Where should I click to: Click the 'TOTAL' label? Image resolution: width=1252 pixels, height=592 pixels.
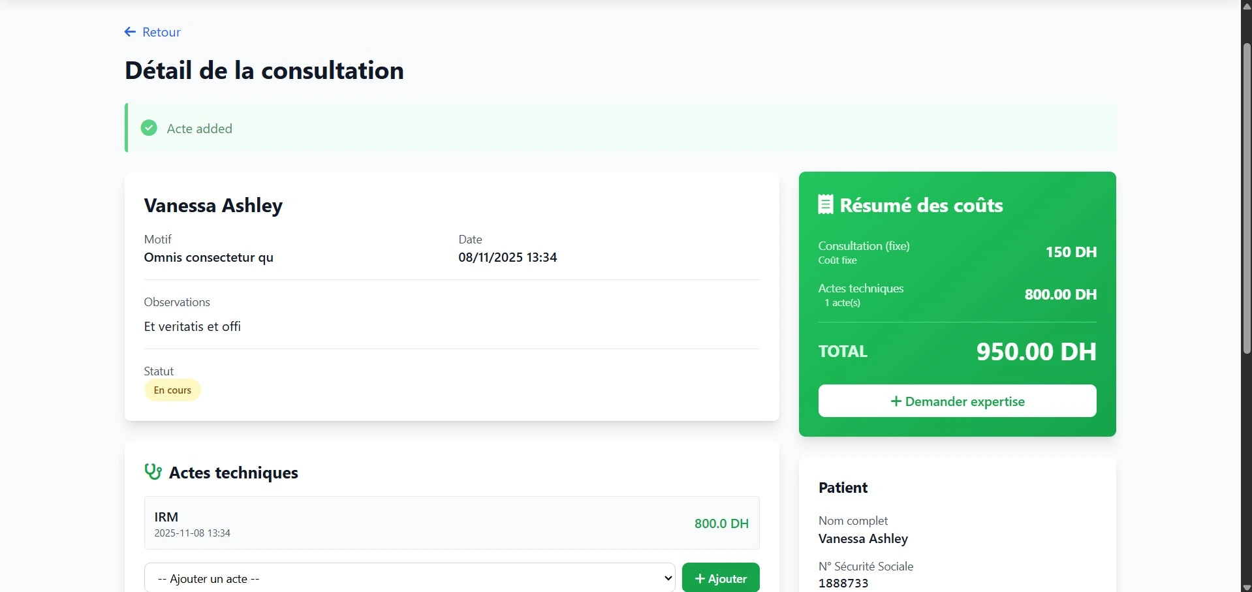(843, 352)
